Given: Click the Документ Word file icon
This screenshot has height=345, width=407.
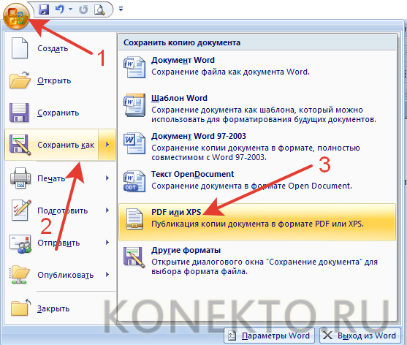Looking at the screenshot, I should click(x=134, y=67).
